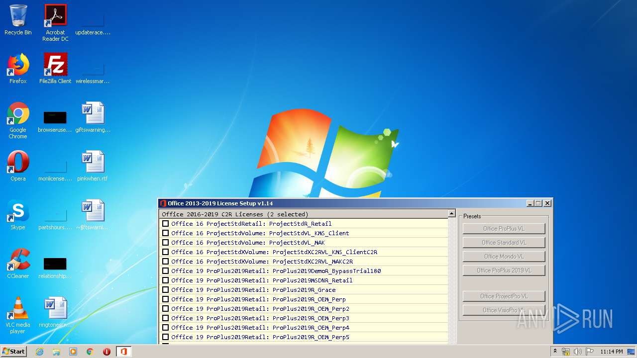This screenshot has width=637, height=358.
Task: Click Office ProPlus 2019 VL preset
Action: pos(504,270)
